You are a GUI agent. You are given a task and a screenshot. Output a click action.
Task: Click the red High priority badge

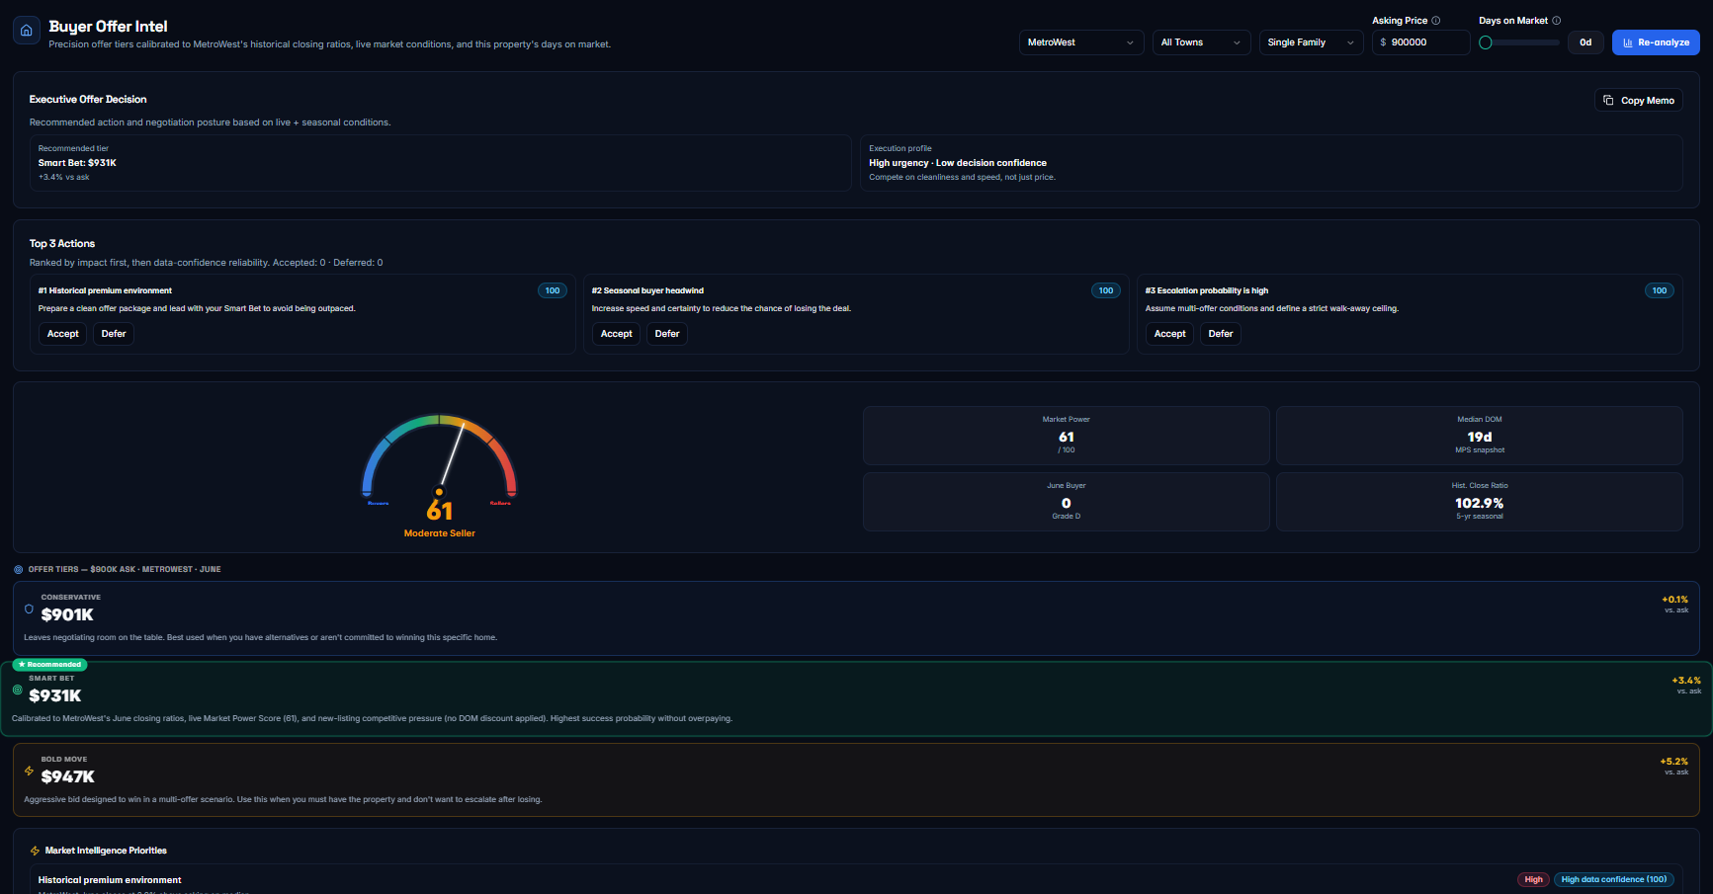[x=1533, y=879]
